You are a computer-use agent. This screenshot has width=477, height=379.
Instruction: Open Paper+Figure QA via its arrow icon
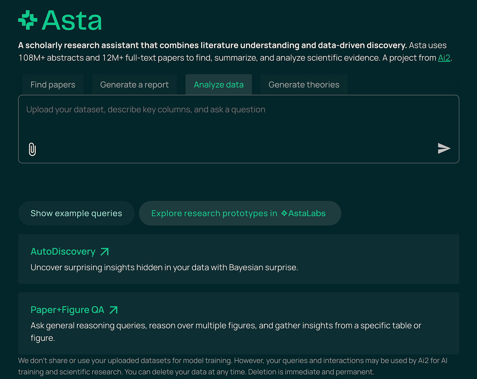coord(113,310)
